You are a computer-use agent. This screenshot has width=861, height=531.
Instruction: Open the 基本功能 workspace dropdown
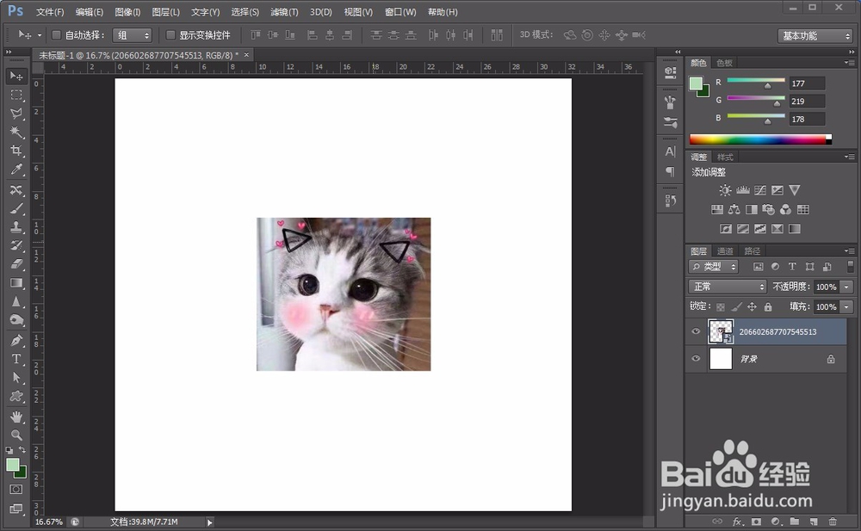point(815,35)
